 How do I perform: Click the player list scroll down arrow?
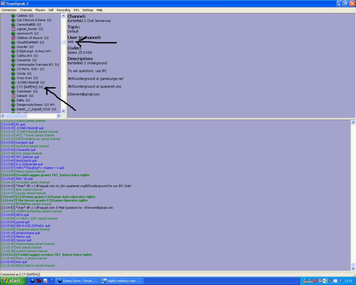[63, 111]
